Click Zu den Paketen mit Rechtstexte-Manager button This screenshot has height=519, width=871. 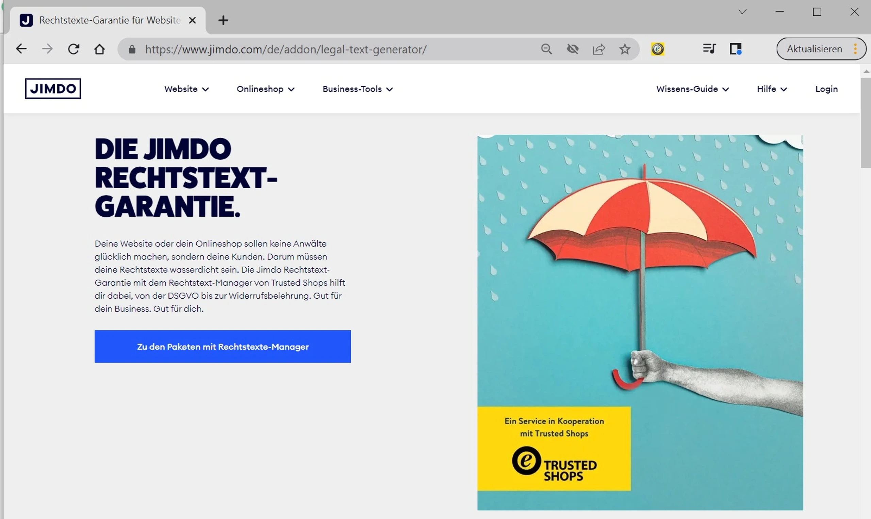tap(223, 346)
